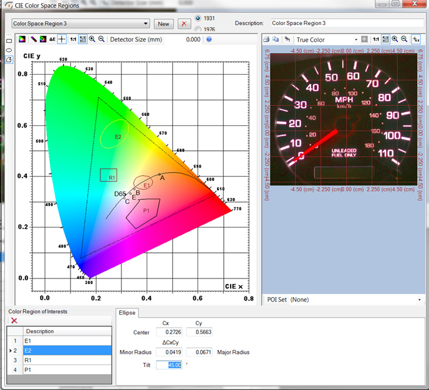This screenshot has height=390, width=429.
Task: Delete selected color region with red X
Action: pos(14,320)
